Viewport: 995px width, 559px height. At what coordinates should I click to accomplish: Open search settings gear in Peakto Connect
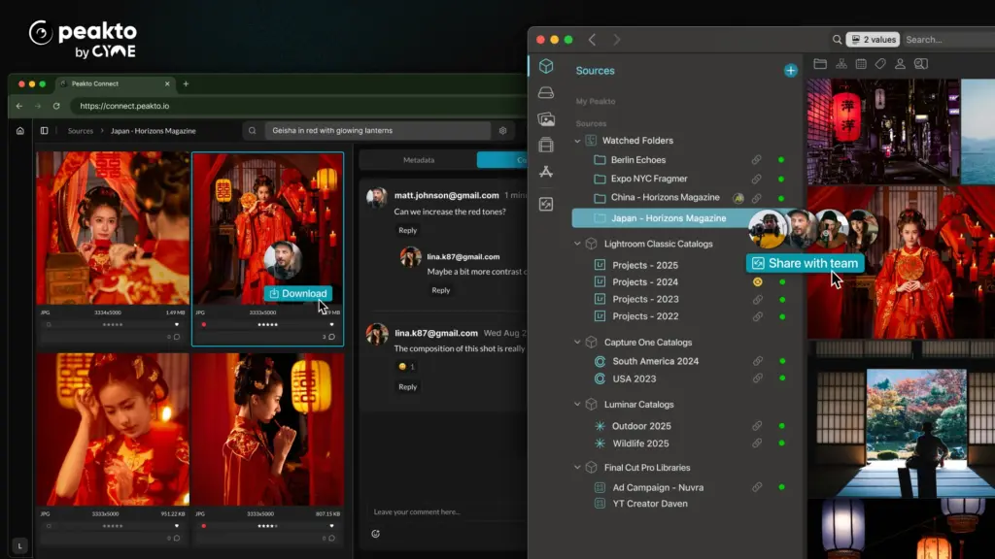502,131
